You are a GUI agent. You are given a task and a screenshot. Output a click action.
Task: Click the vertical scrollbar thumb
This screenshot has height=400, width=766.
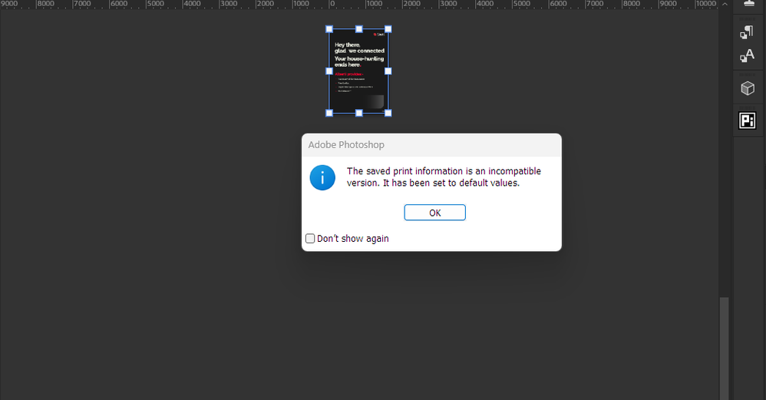(725, 349)
